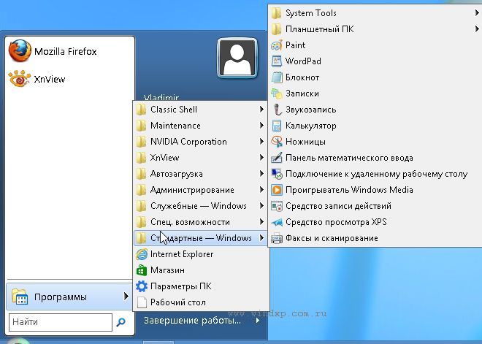Expand the Автозагрузка submenu arrow
This screenshot has height=344, width=482.
(x=261, y=173)
